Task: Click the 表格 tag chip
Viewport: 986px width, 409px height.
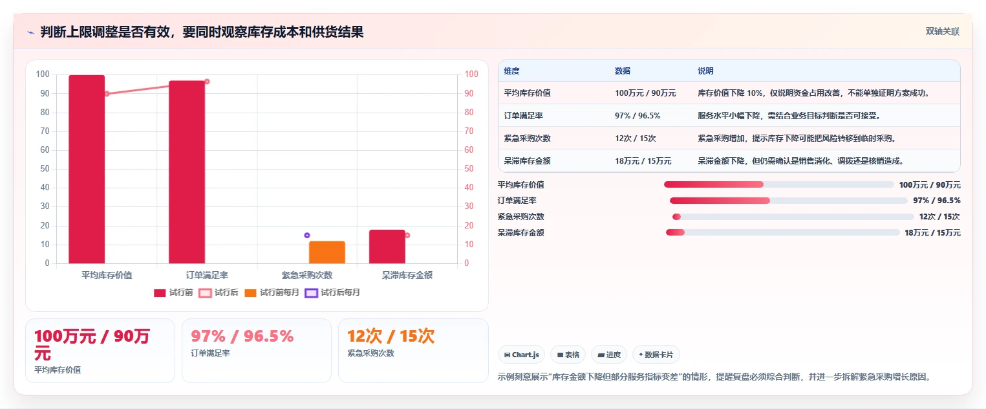Action: [x=568, y=355]
